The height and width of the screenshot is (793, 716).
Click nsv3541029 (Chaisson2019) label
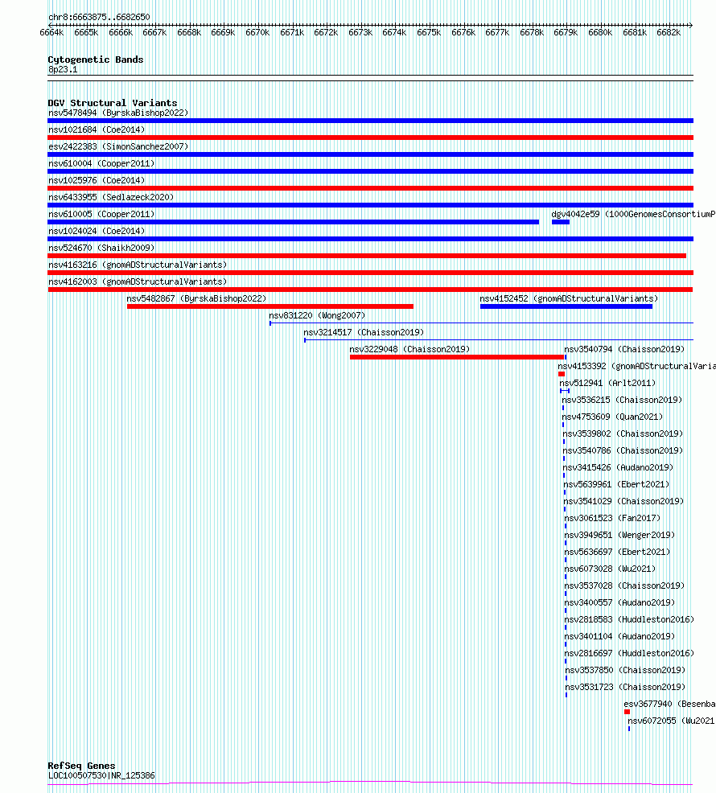624,501
